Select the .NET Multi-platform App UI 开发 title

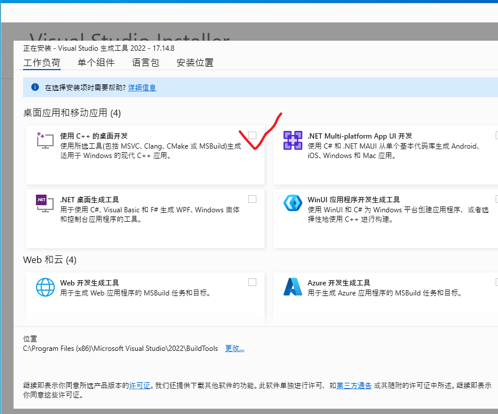point(360,136)
